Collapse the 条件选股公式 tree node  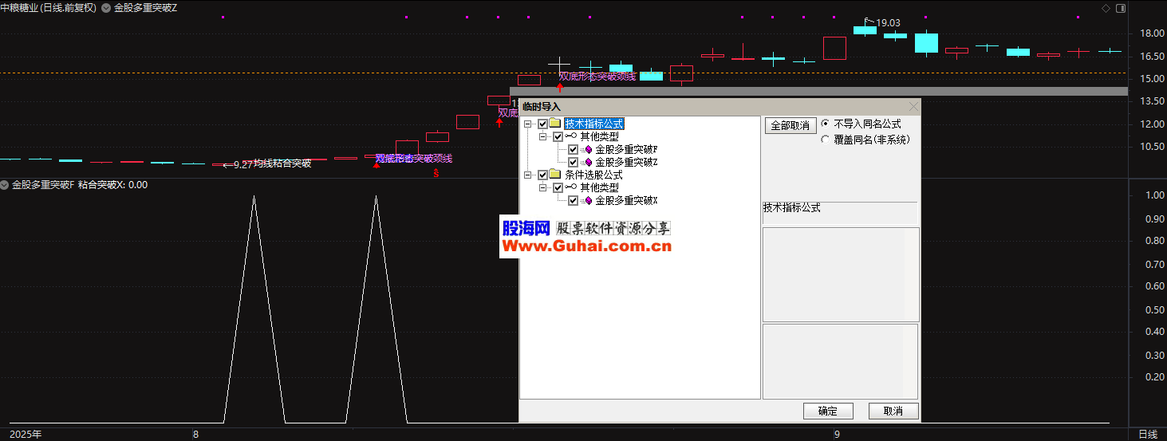click(x=528, y=175)
